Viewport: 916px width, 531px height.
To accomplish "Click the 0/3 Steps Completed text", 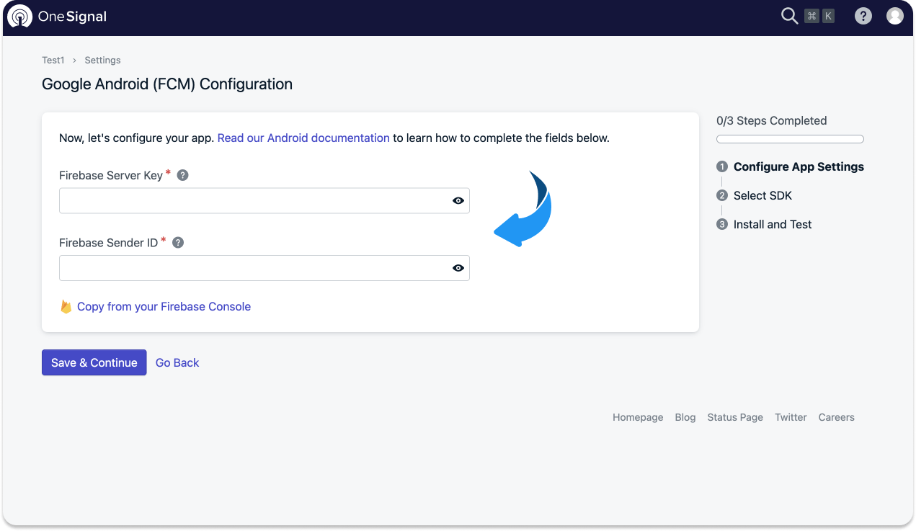I will click(x=772, y=120).
